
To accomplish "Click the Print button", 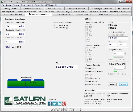I will 112,84.
